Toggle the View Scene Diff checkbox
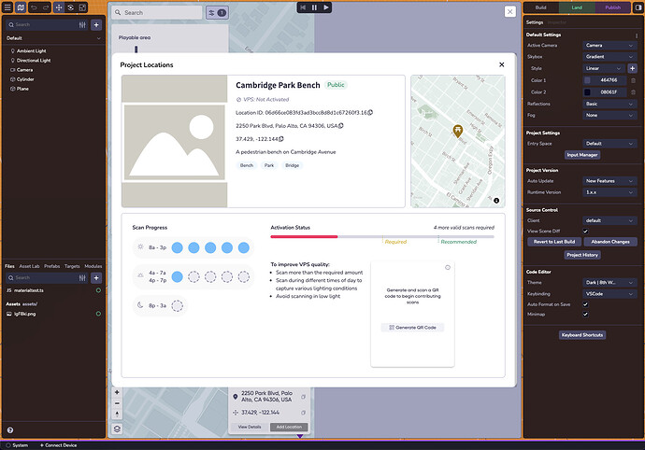The width and height of the screenshot is (645, 450). coord(585,231)
